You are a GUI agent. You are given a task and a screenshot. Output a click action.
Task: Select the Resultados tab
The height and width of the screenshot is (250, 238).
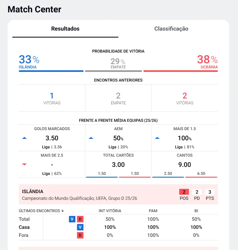[65, 29]
